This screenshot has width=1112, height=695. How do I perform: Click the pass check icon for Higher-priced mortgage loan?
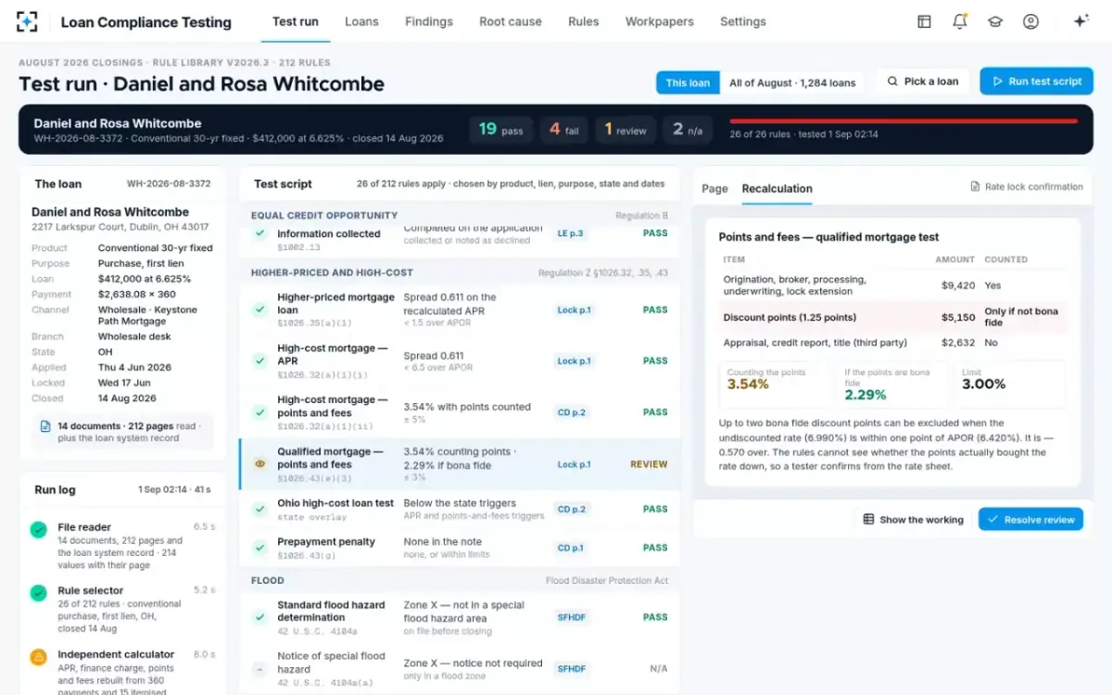(260, 310)
